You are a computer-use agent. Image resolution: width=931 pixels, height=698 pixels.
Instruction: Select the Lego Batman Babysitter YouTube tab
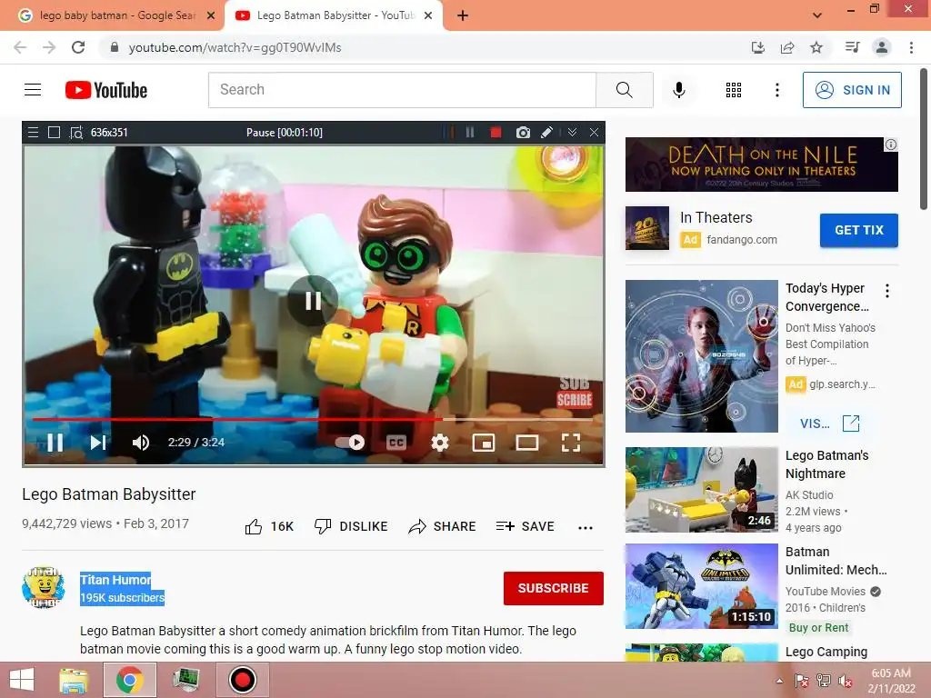click(333, 15)
